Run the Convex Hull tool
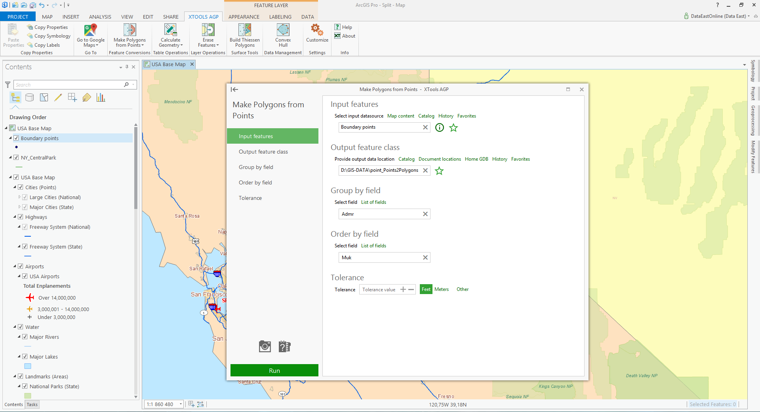 click(x=283, y=35)
